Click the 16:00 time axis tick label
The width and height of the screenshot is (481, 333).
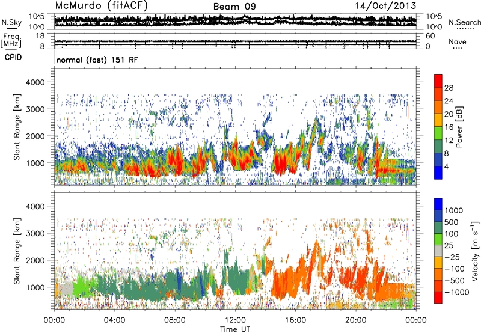[295, 320]
